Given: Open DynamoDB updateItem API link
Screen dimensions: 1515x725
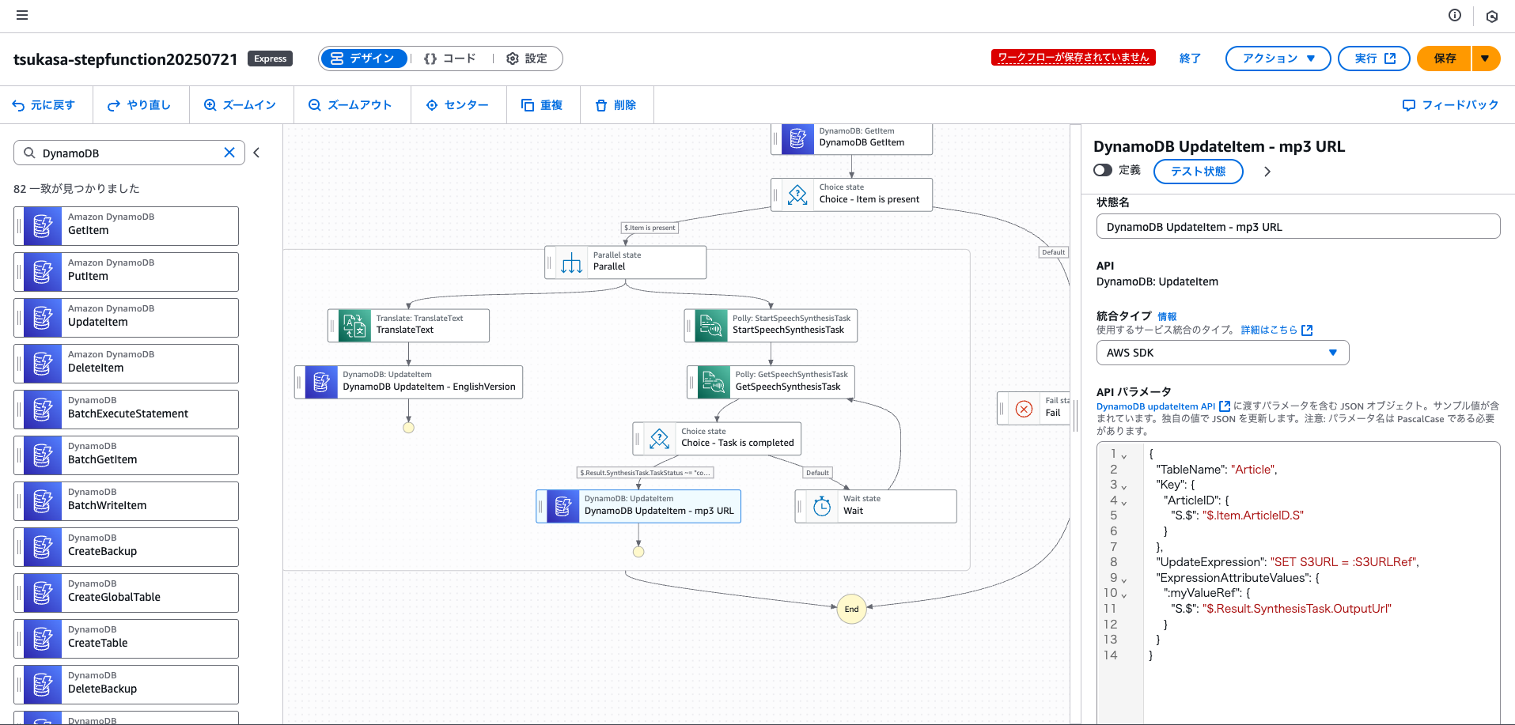Looking at the screenshot, I should (1163, 406).
